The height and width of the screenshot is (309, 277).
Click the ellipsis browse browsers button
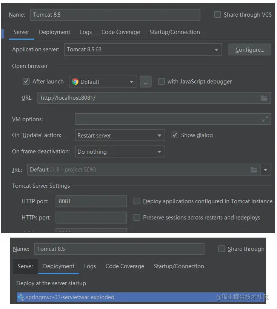point(146,82)
